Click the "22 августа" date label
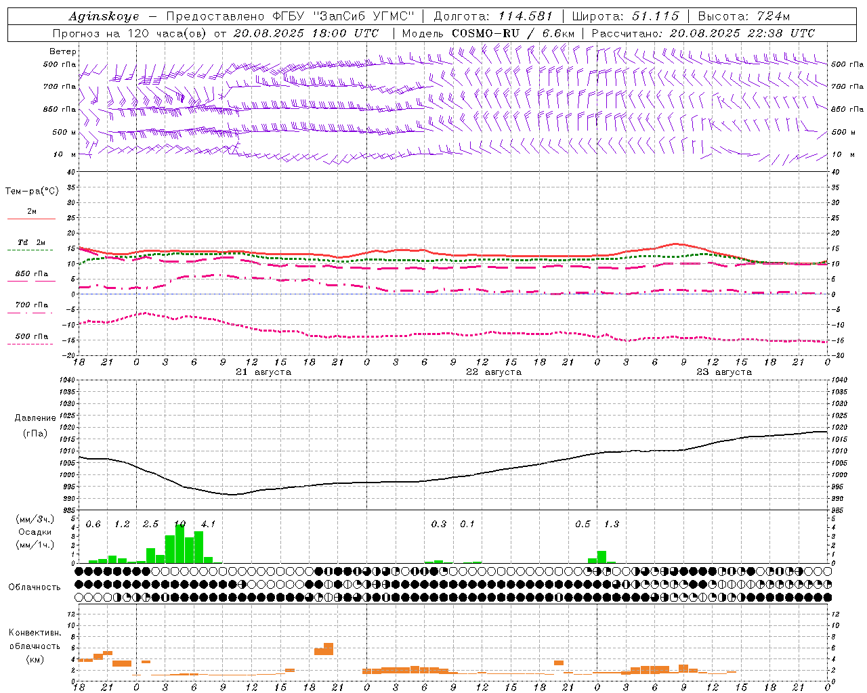Image resolution: width=867 pixels, height=693 pixels. coord(494,372)
